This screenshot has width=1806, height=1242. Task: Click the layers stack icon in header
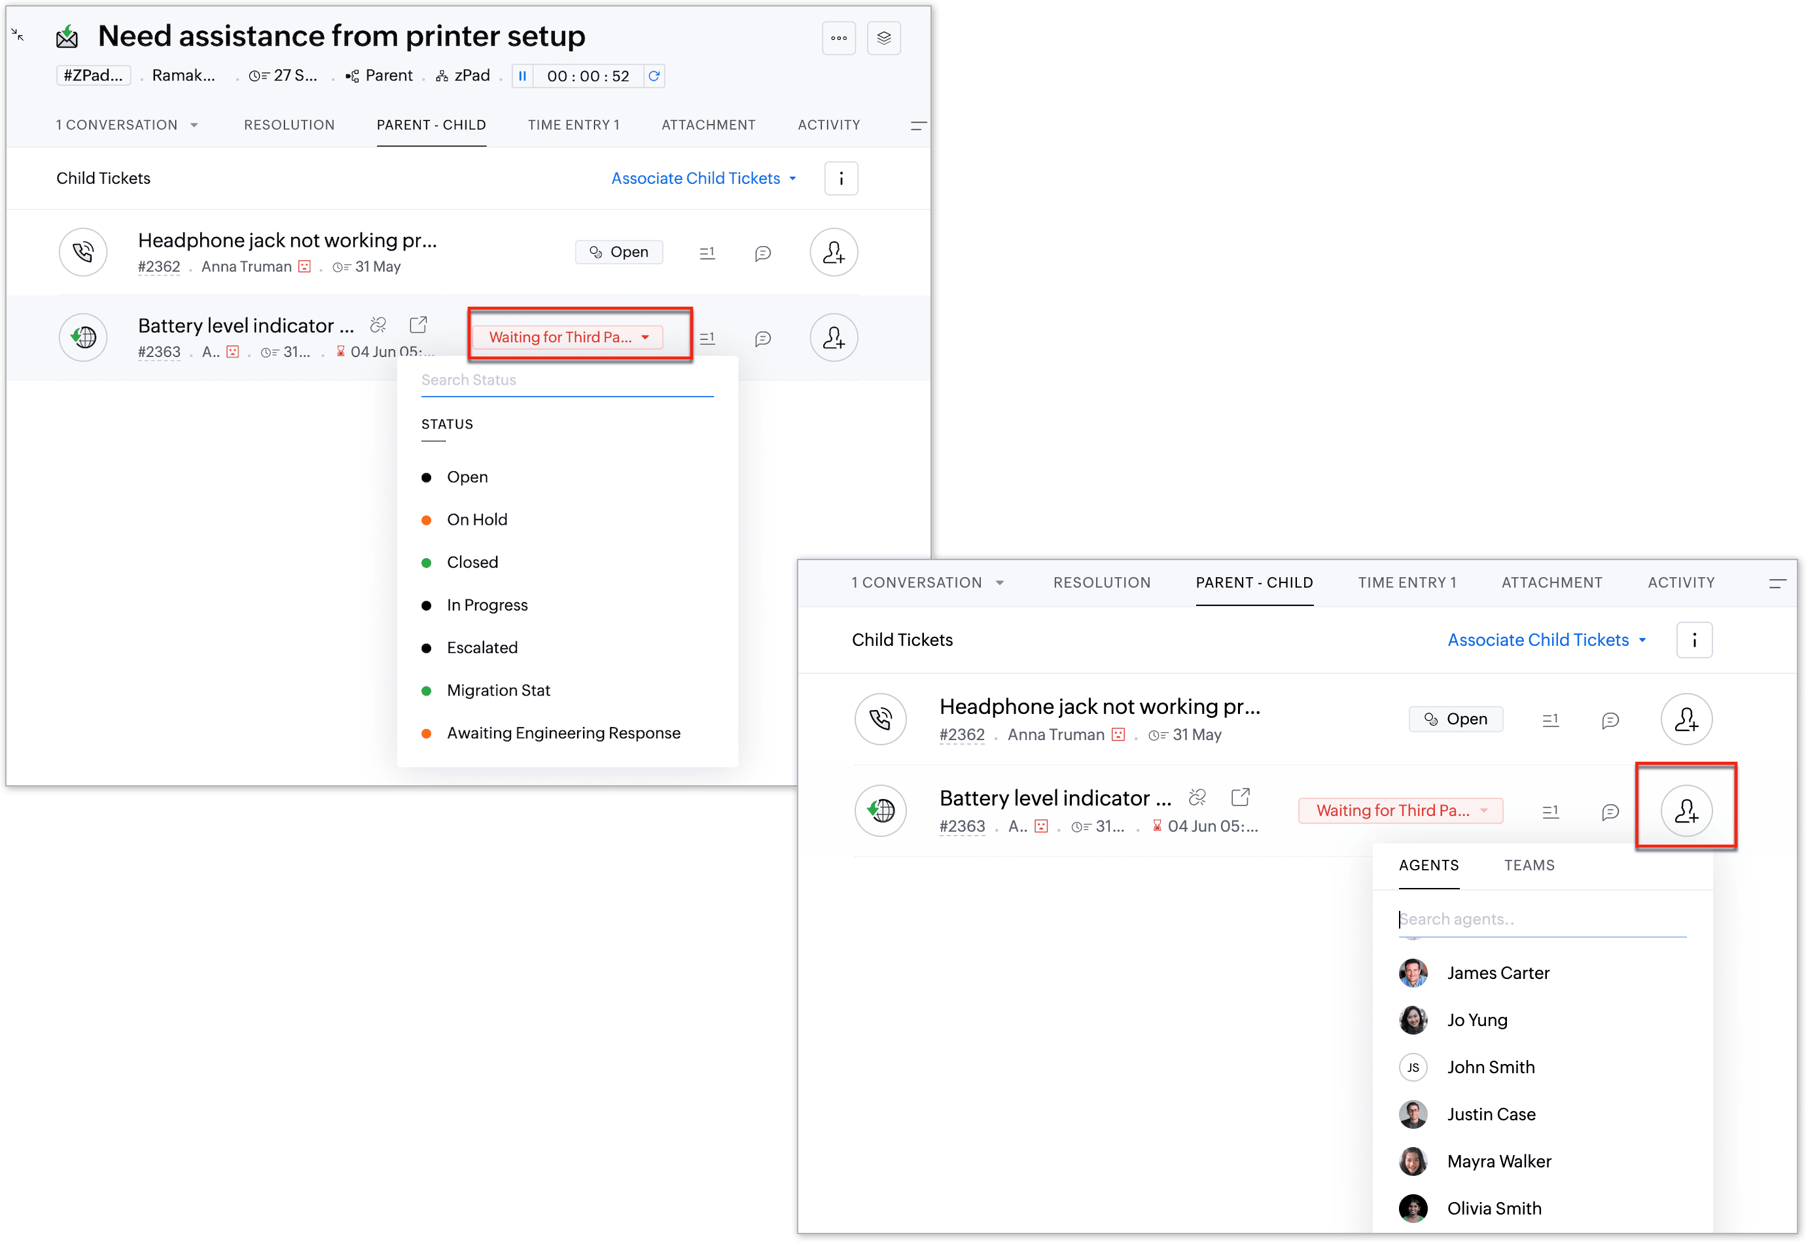(883, 38)
